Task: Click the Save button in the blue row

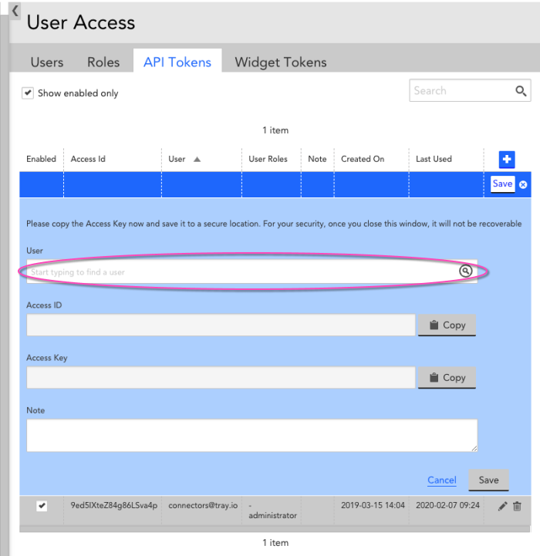Action: (x=502, y=184)
